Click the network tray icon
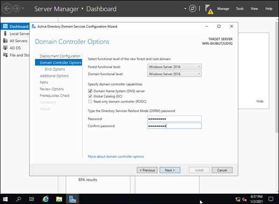Screen dimensions: 279x204 (x=238, y=199)
